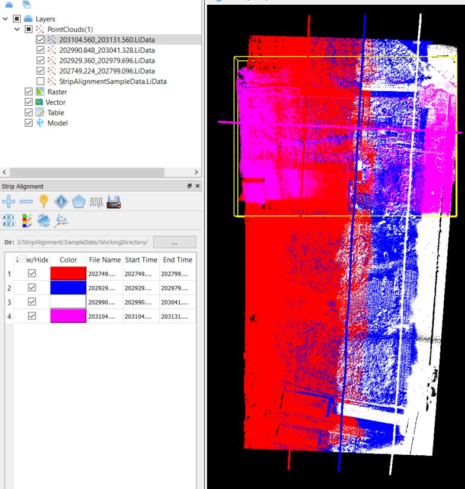Click the End Time column header

point(177,260)
